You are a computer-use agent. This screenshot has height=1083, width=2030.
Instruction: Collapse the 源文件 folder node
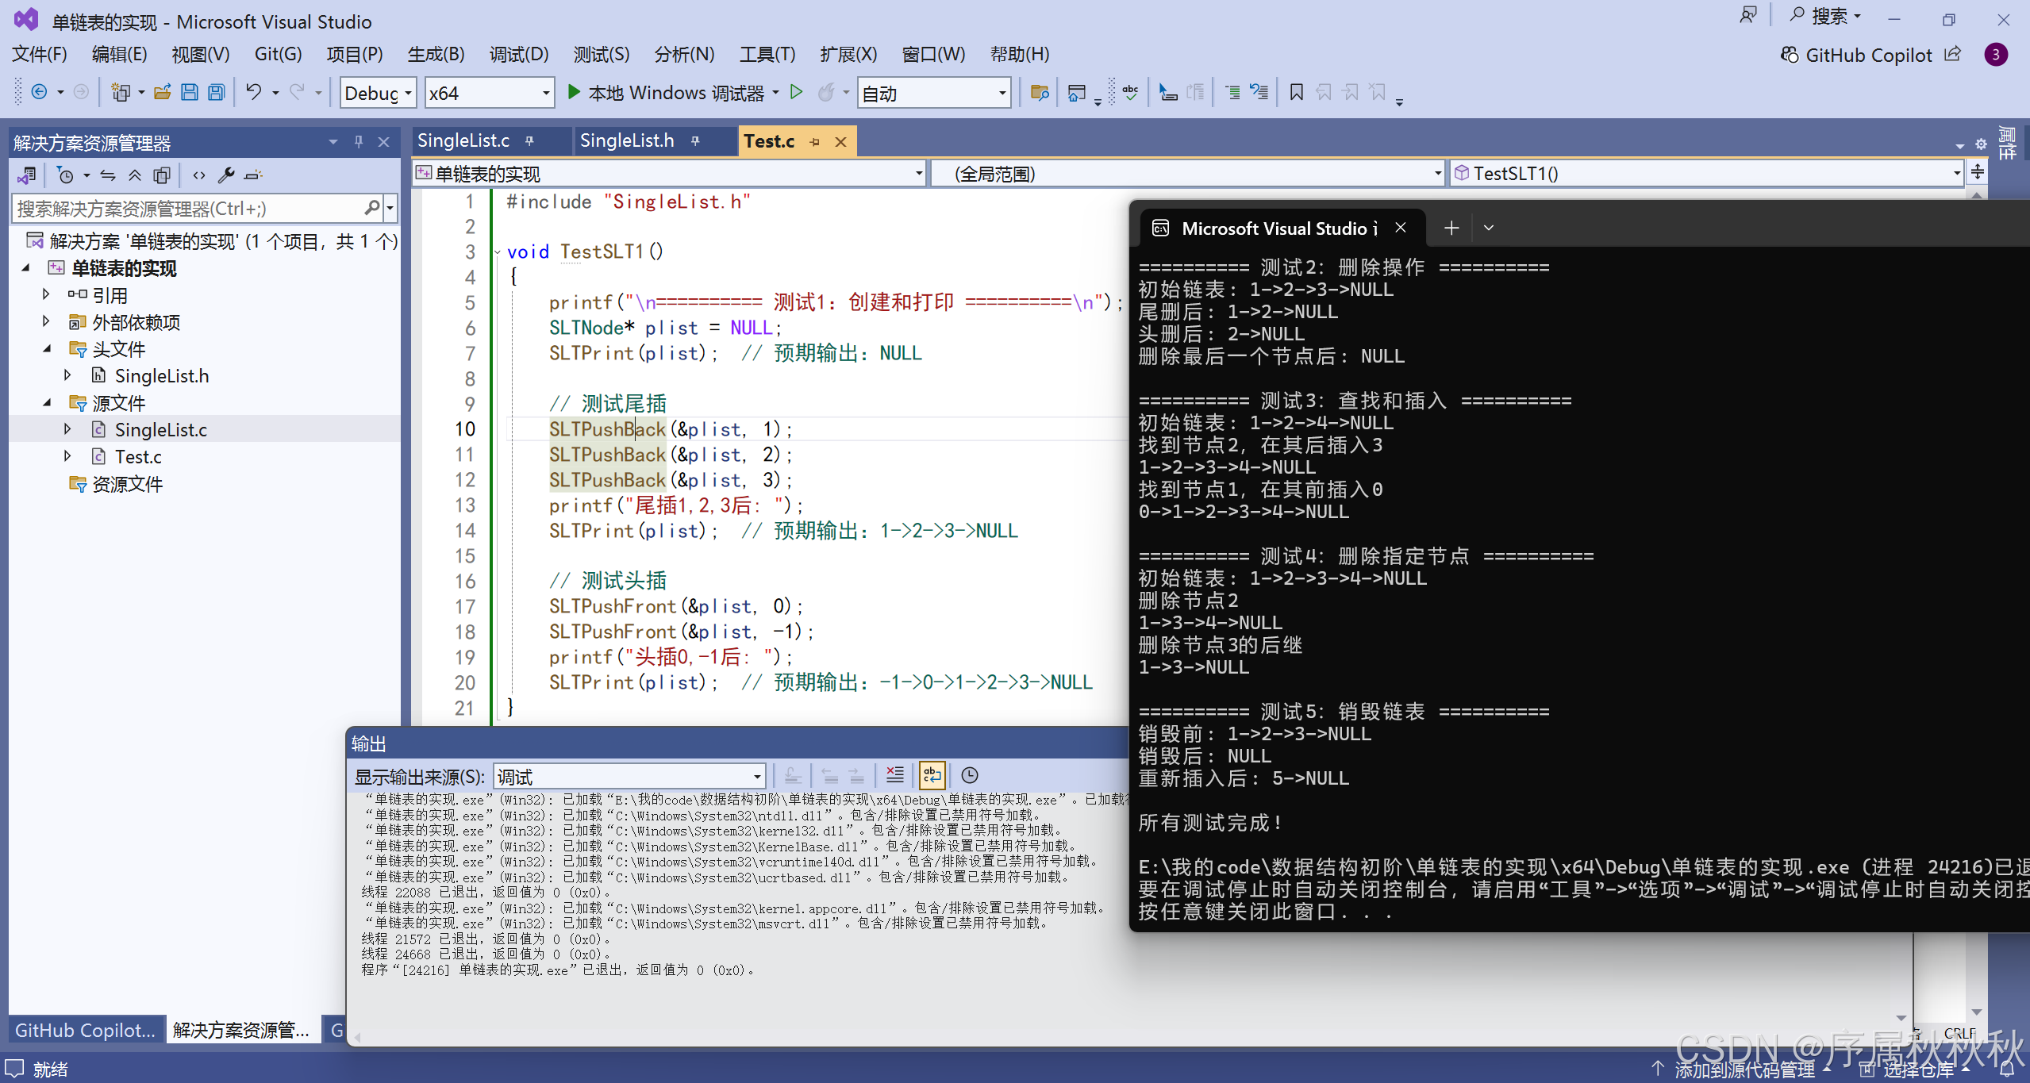click(48, 403)
